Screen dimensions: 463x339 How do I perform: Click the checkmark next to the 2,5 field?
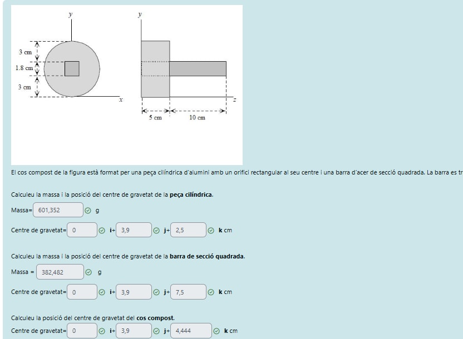click(x=211, y=230)
